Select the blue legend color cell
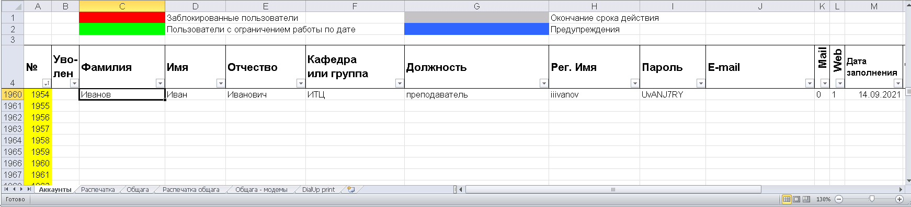 coord(476,29)
